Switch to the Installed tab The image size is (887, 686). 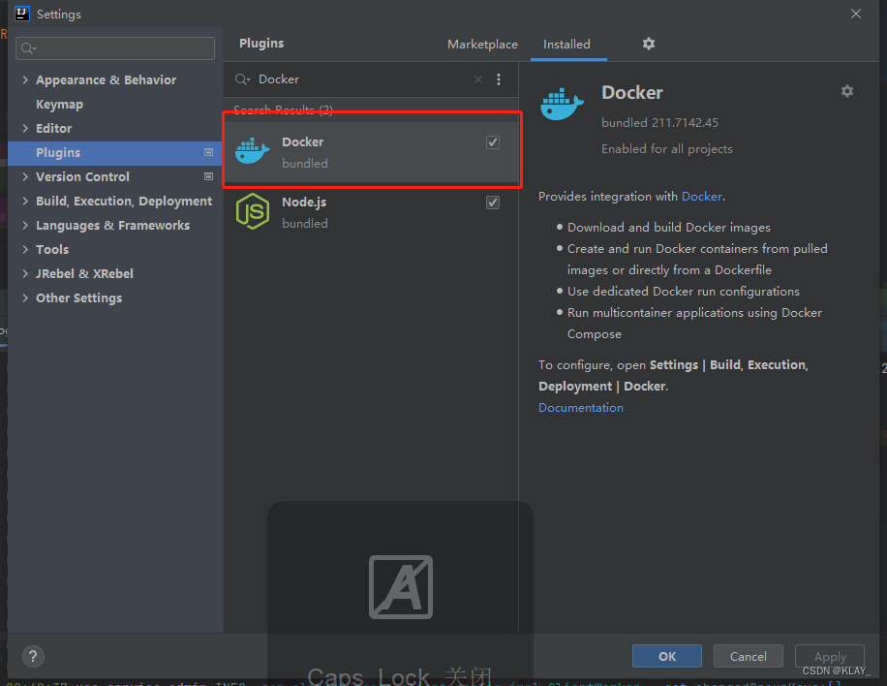tap(566, 45)
